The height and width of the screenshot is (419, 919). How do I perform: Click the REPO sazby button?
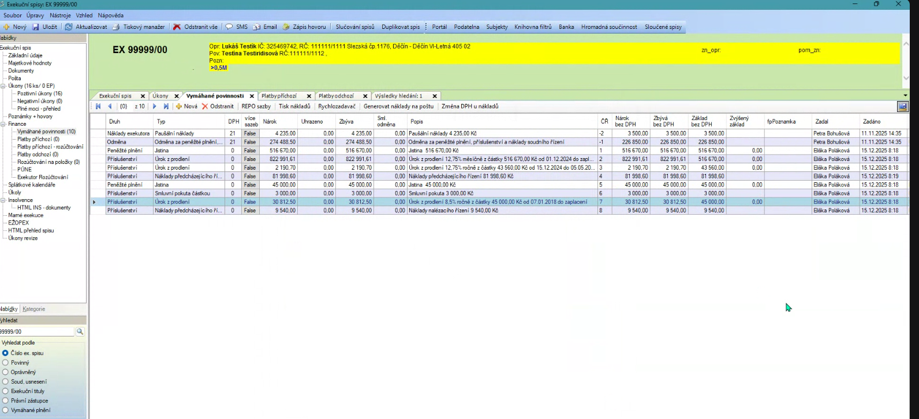pyautogui.click(x=256, y=106)
